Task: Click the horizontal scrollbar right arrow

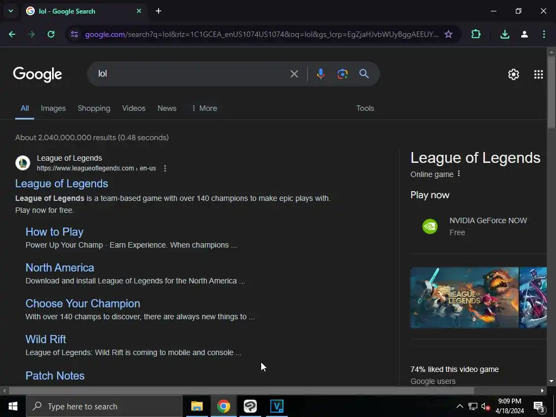Action: pos(542,390)
